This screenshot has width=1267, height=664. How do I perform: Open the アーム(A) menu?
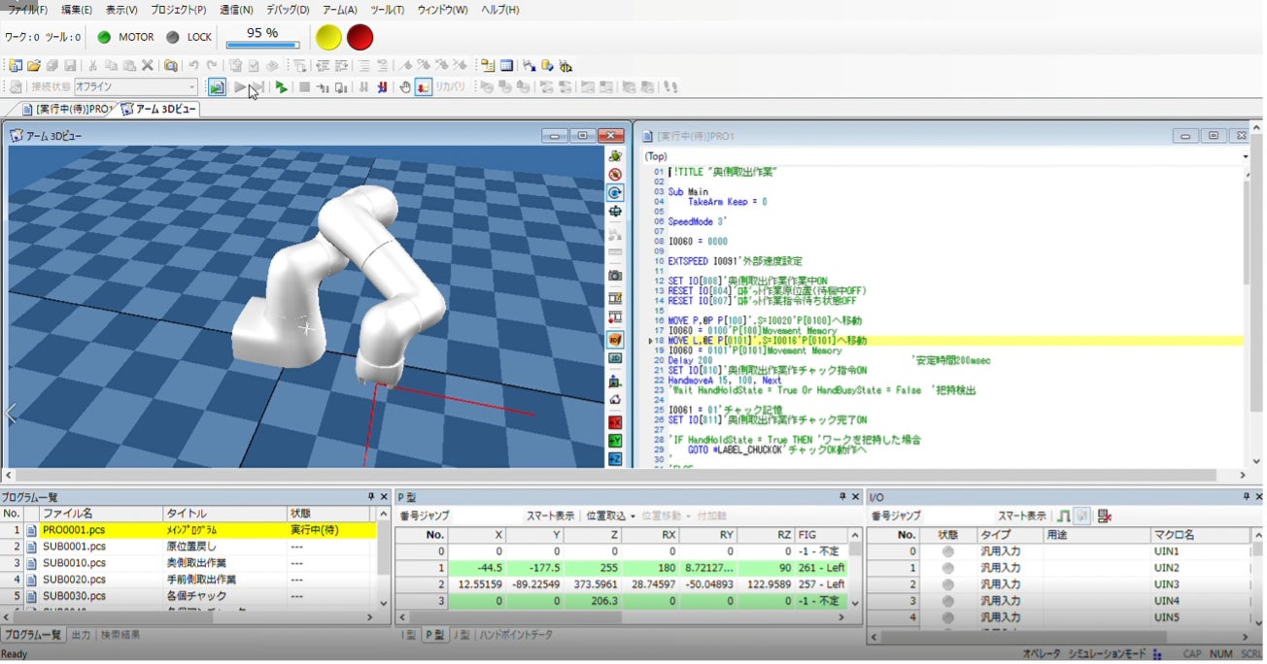[339, 10]
